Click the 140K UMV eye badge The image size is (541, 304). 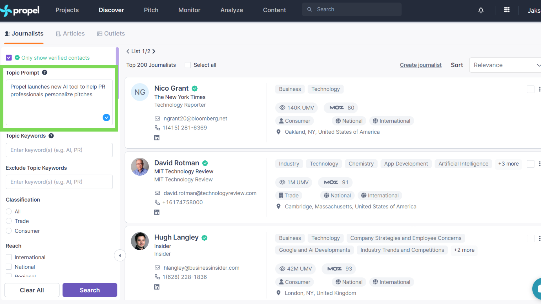coord(296,108)
